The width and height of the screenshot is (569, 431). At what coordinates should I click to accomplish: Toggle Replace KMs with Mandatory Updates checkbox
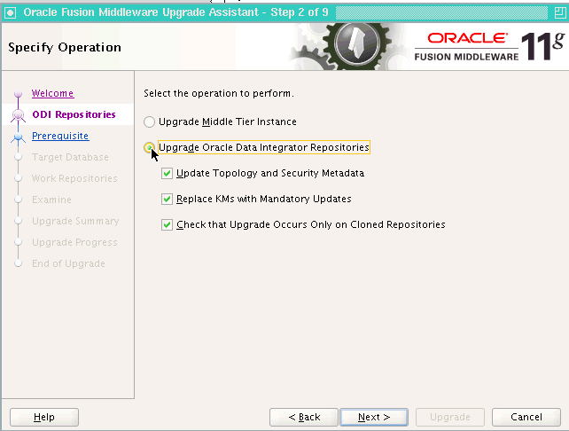[x=167, y=199]
